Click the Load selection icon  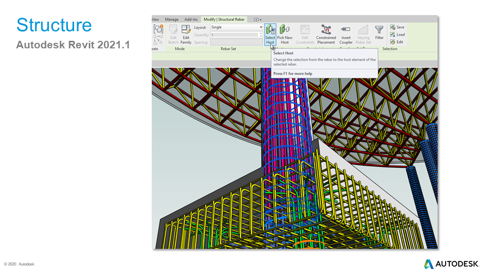[x=397, y=35]
